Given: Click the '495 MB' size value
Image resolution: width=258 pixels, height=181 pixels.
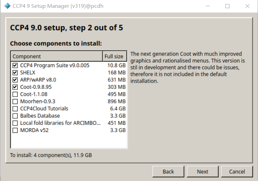Looking at the screenshot, I should pyautogui.click(x=117, y=94).
